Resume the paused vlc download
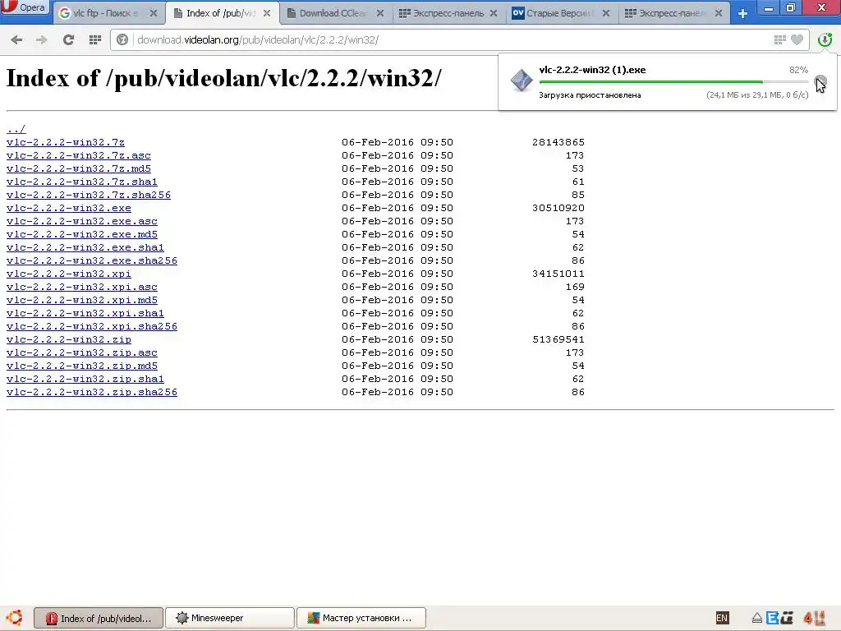This screenshot has width=841, height=631. 820,81
